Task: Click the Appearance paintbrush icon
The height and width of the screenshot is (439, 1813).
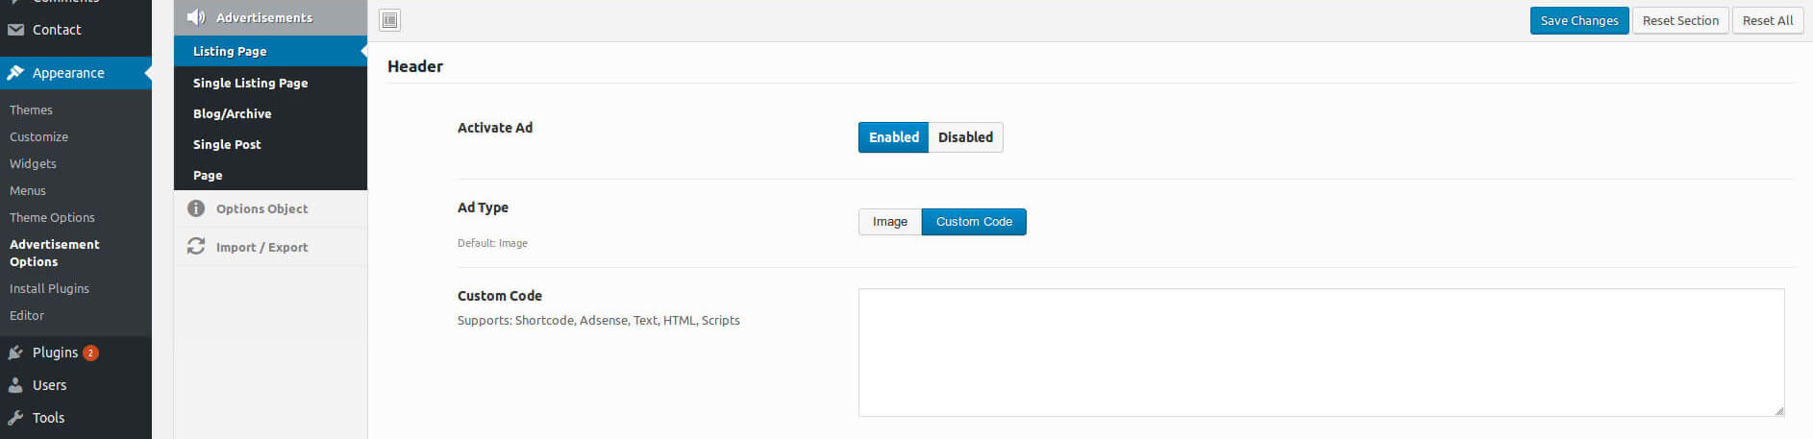Action: pos(15,73)
